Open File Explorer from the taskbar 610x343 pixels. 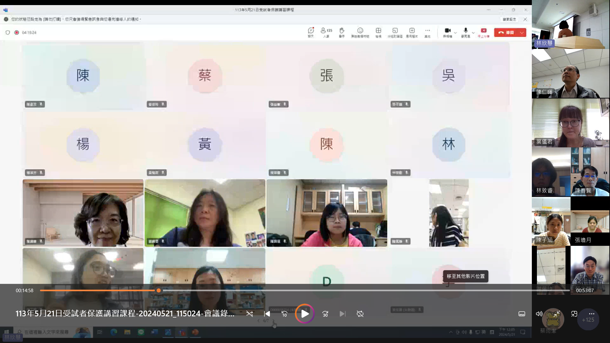tap(127, 332)
